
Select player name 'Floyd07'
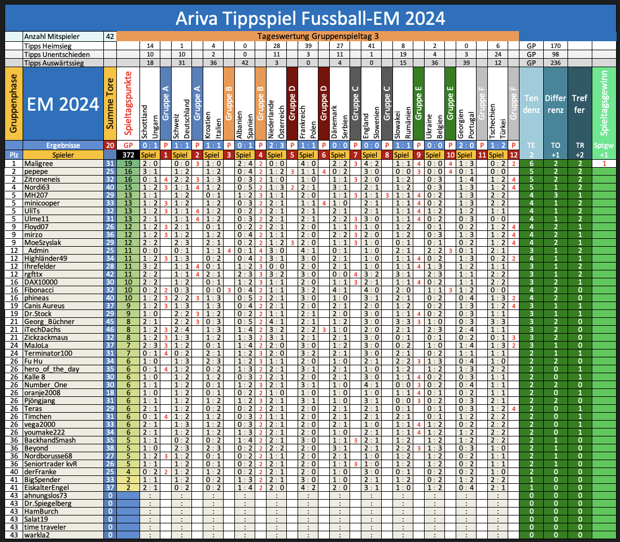[x=36, y=226]
